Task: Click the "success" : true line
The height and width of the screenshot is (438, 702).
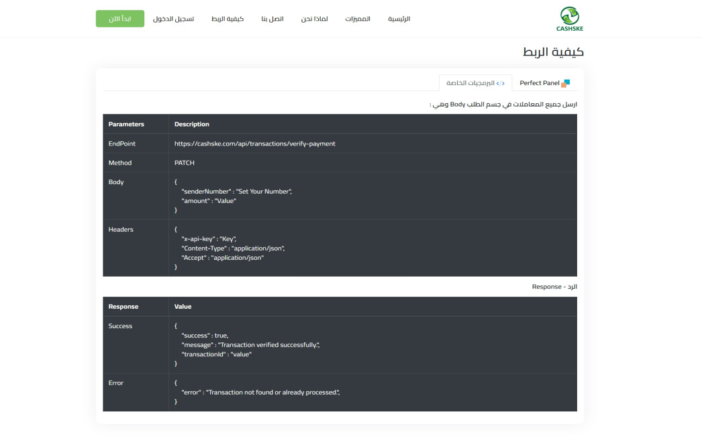Action: pos(205,336)
